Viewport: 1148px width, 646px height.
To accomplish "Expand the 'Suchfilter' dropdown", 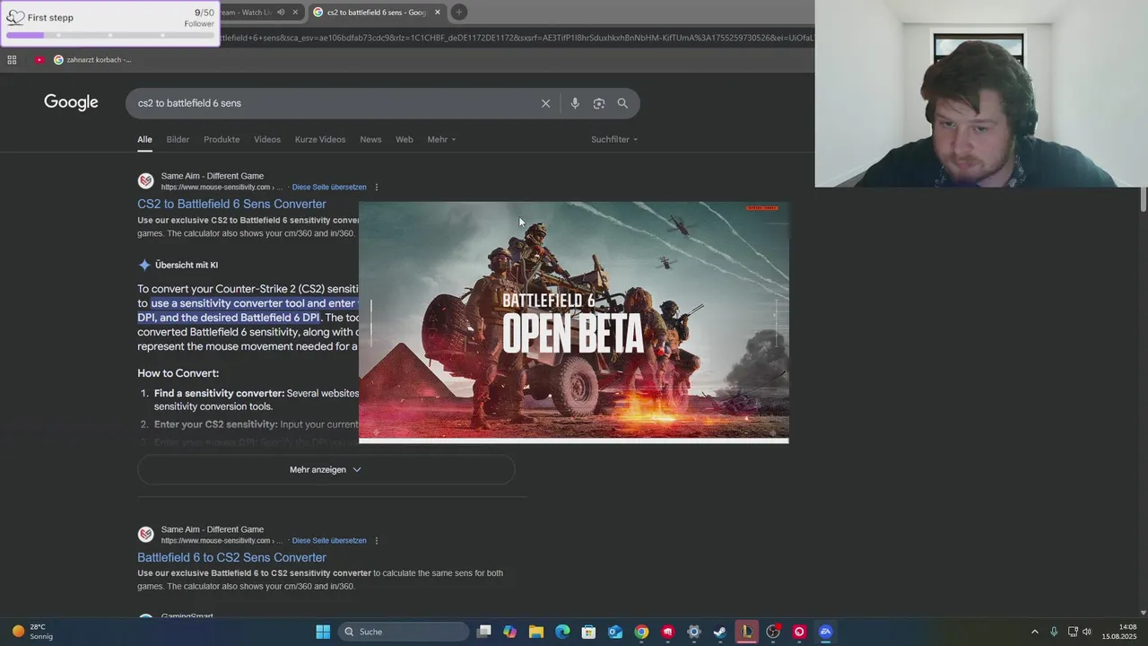I will click(614, 139).
